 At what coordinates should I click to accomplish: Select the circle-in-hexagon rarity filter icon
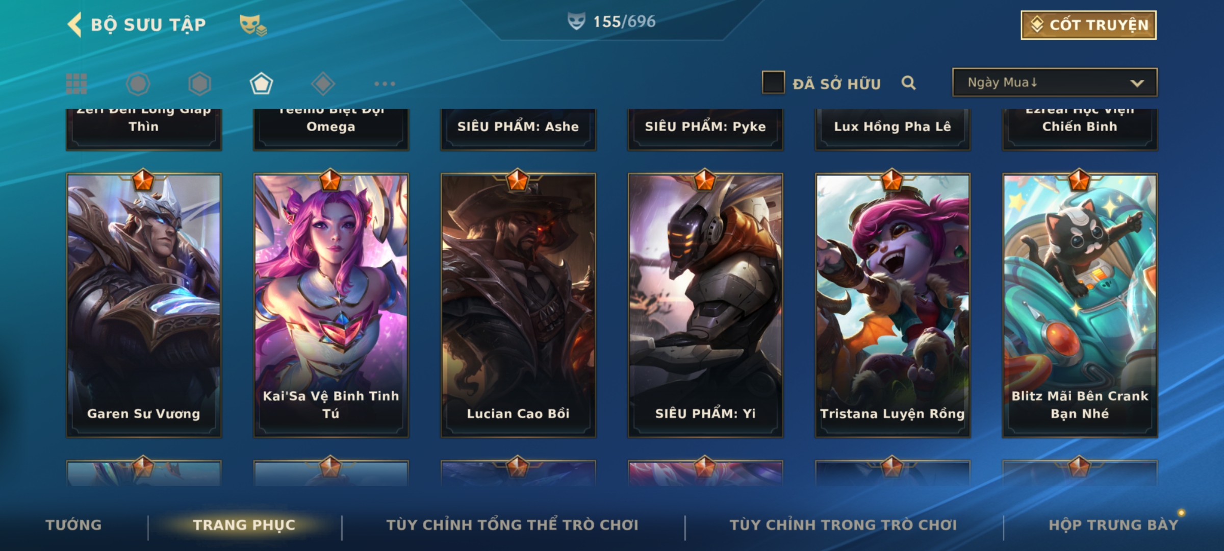(138, 84)
